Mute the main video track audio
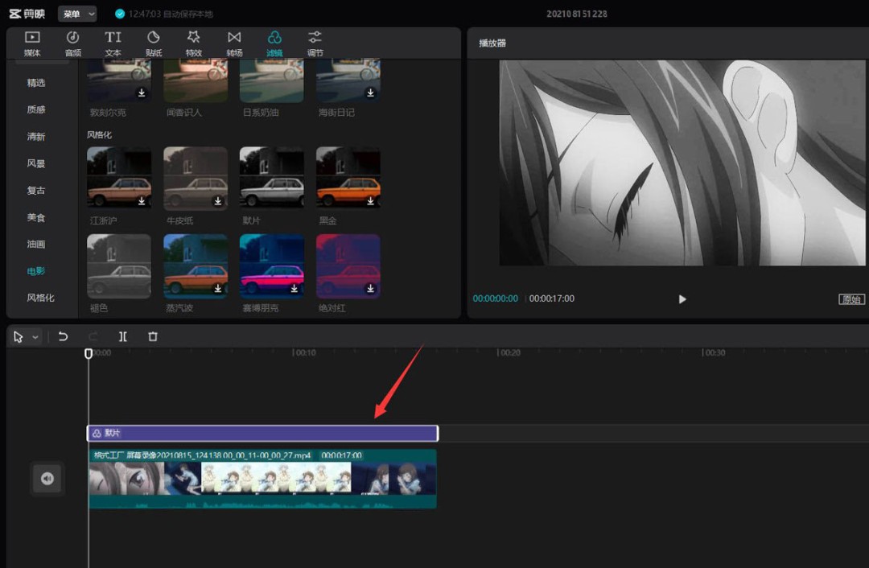This screenshot has width=869, height=568. click(x=47, y=479)
